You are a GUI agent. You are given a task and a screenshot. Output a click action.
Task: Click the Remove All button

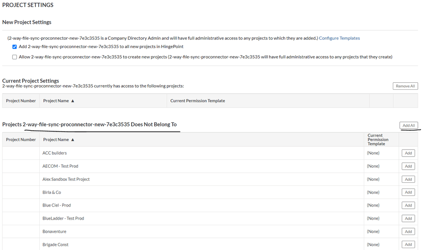[x=405, y=86]
